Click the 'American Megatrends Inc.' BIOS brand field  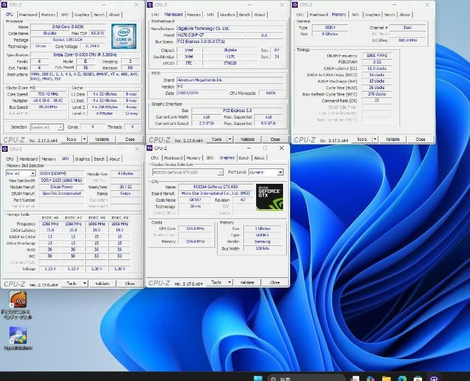pyautogui.click(x=230, y=80)
